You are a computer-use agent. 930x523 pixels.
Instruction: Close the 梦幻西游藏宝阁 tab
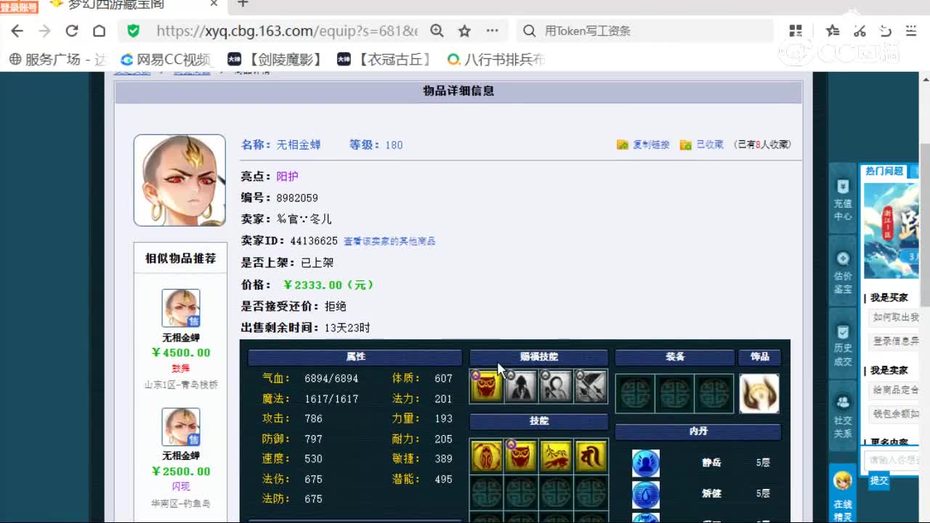[214, 4]
